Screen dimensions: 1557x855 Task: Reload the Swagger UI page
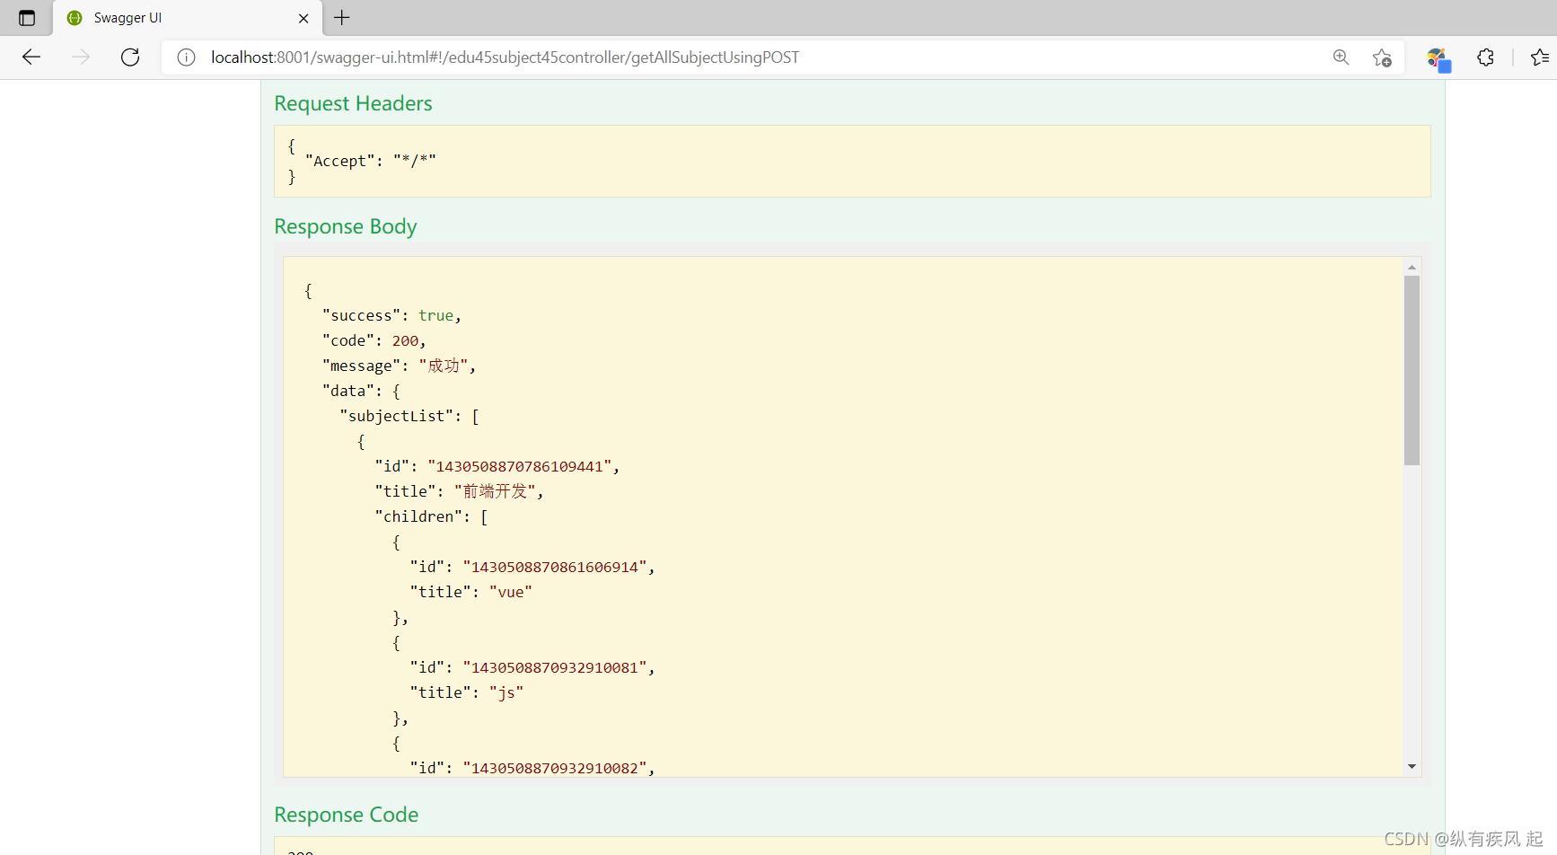click(130, 57)
